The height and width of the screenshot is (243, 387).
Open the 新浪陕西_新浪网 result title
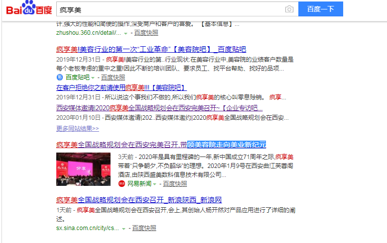coord(138,200)
